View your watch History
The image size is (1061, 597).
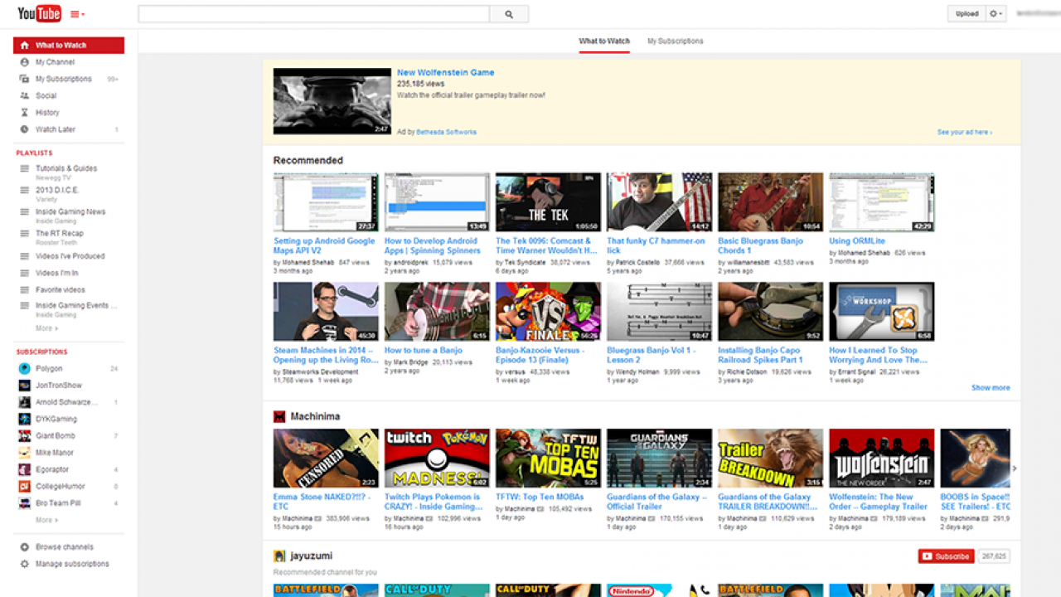click(x=46, y=112)
